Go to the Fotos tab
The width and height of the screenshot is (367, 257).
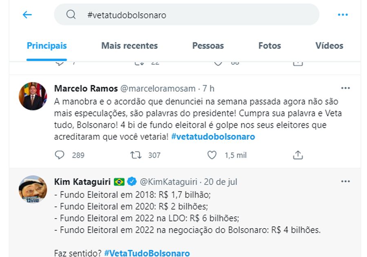coord(270,46)
